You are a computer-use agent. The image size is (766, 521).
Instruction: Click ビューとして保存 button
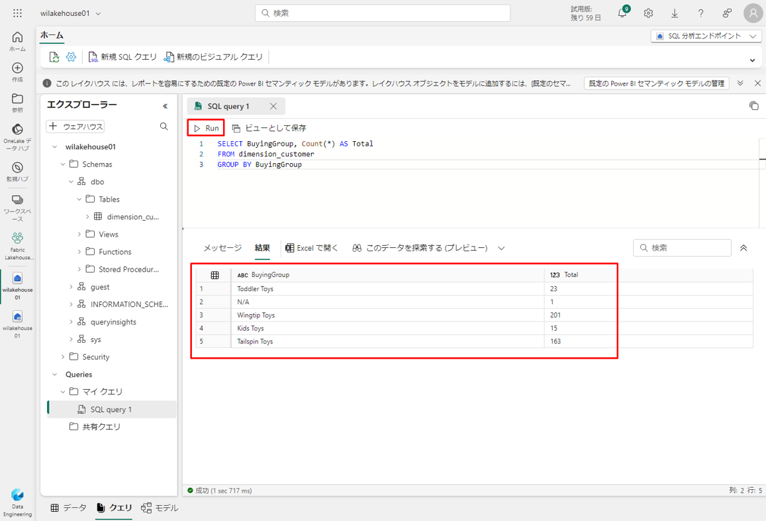click(269, 128)
